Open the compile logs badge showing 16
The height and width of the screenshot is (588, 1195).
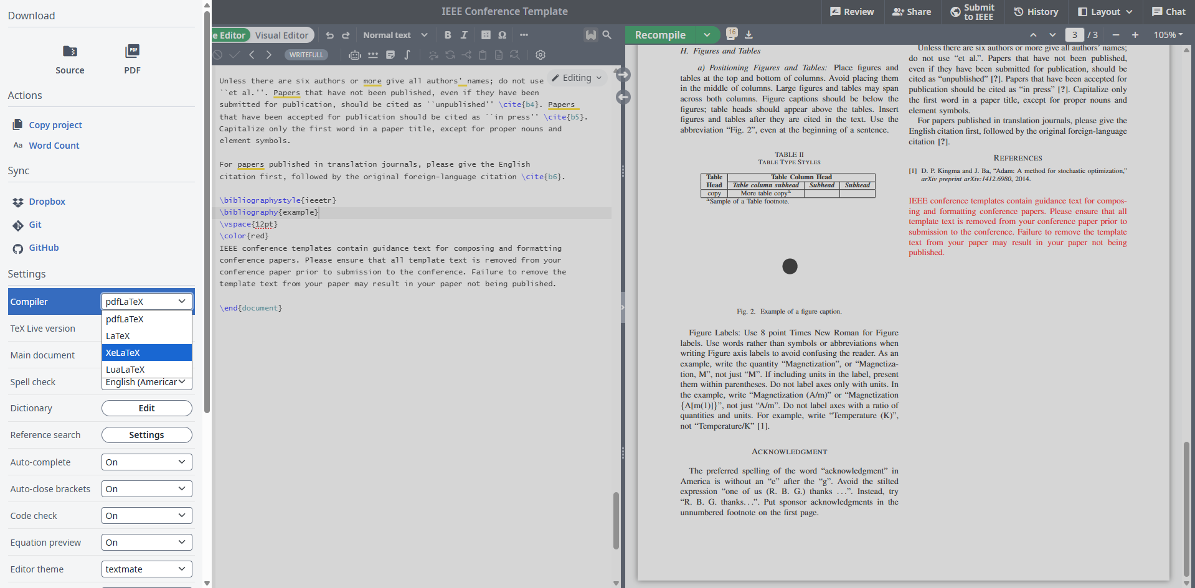point(732,34)
